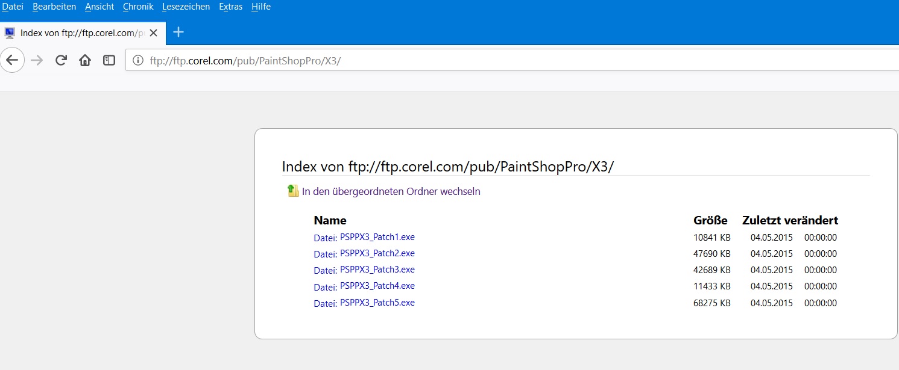899x370 pixels.
Task: Download PSPPX3_Patch4.exe
Action: click(x=377, y=286)
